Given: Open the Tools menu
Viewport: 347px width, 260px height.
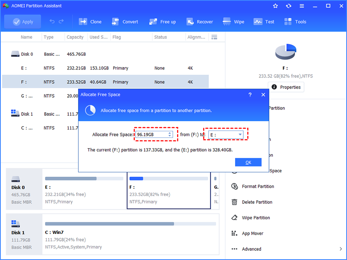Looking at the screenshot, I should click(x=295, y=22).
